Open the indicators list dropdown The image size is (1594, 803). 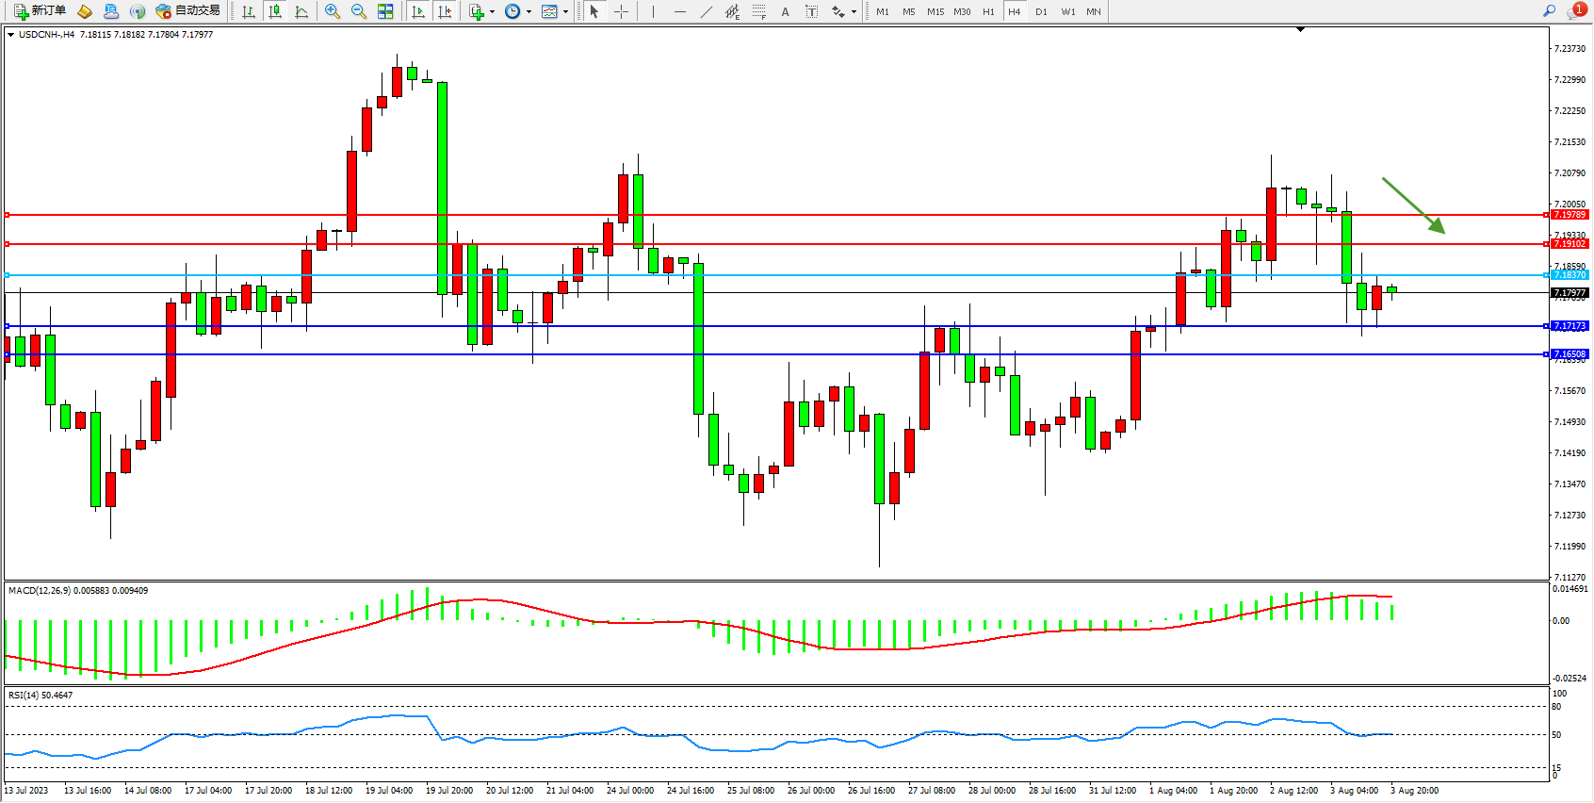(x=492, y=12)
